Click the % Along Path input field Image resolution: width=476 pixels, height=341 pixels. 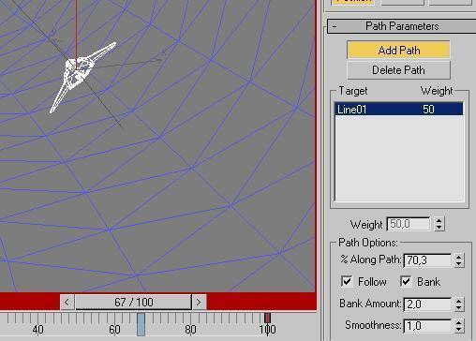coord(427,259)
